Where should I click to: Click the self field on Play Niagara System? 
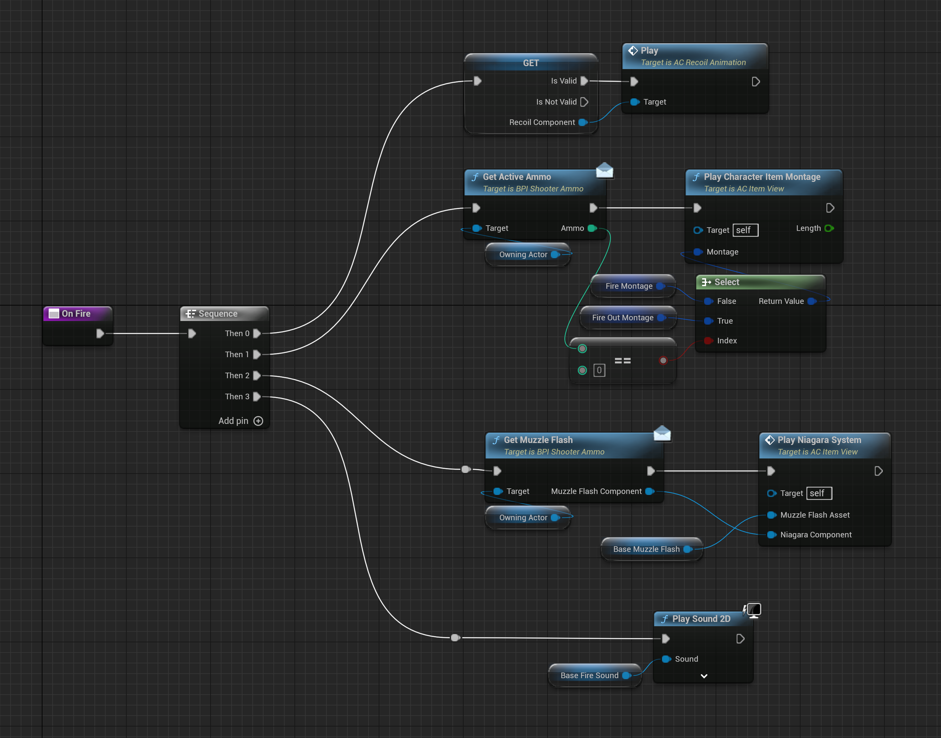point(819,493)
